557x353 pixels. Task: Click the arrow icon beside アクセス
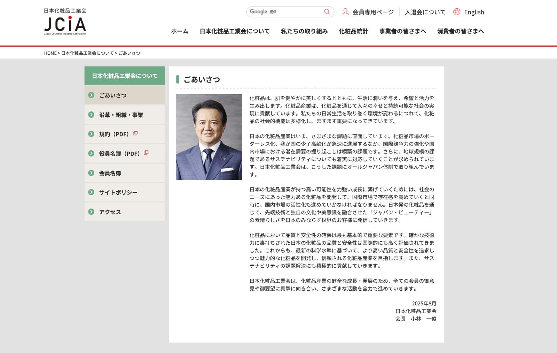click(91, 212)
